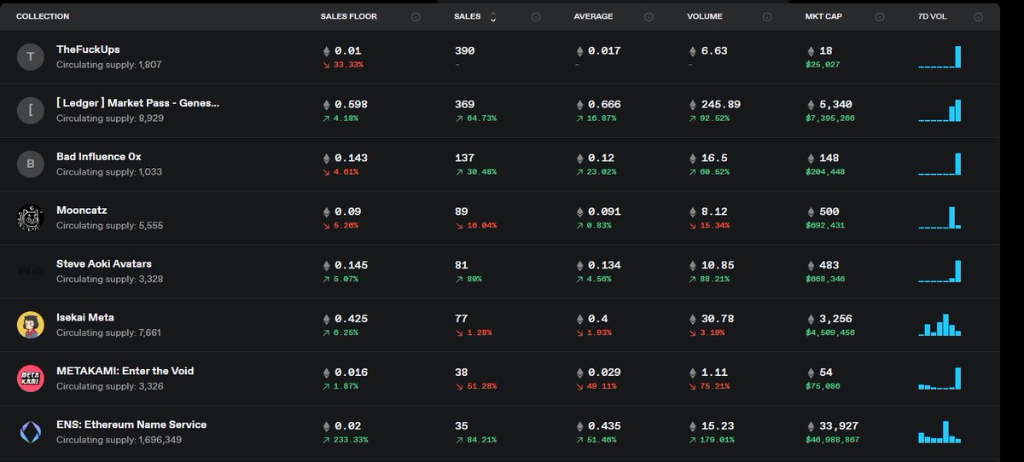Select Steve Aoki volume value 10.85
1024x462 pixels.
click(717, 265)
